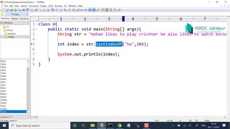The height and width of the screenshot is (129, 230).
Task: Switch to the U.java document tab
Action: coord(17,14)
